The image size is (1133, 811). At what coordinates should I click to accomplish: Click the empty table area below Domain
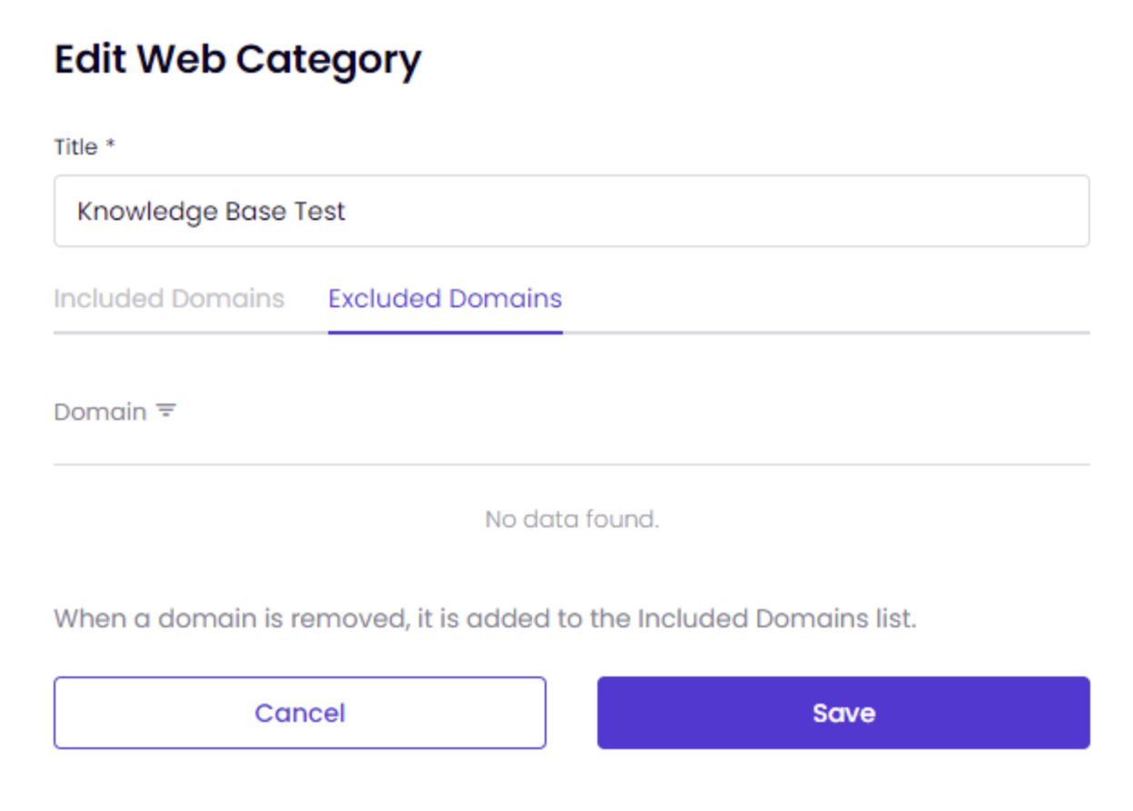pos(571,519)
